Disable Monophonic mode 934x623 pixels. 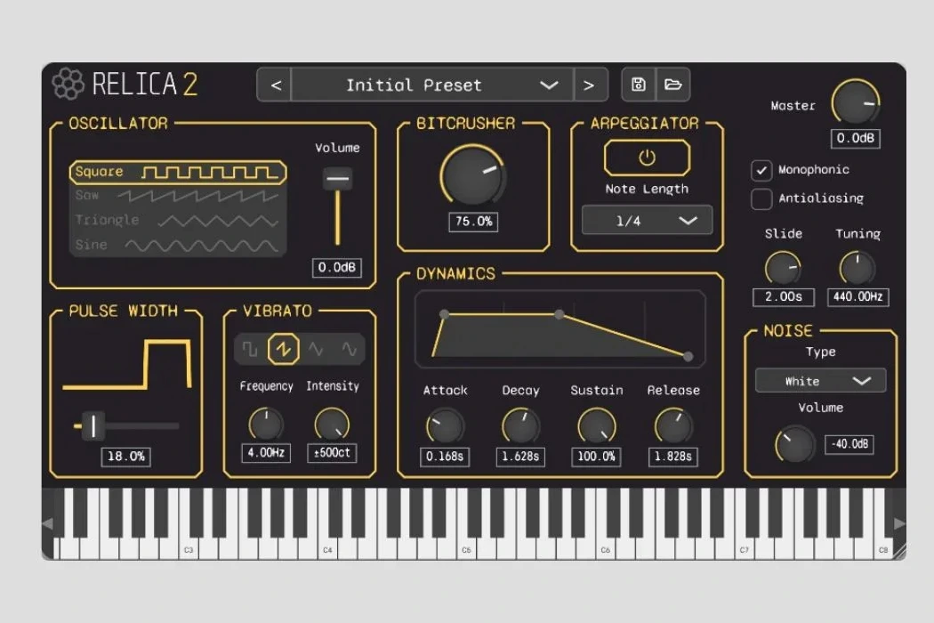pos(761,169)
